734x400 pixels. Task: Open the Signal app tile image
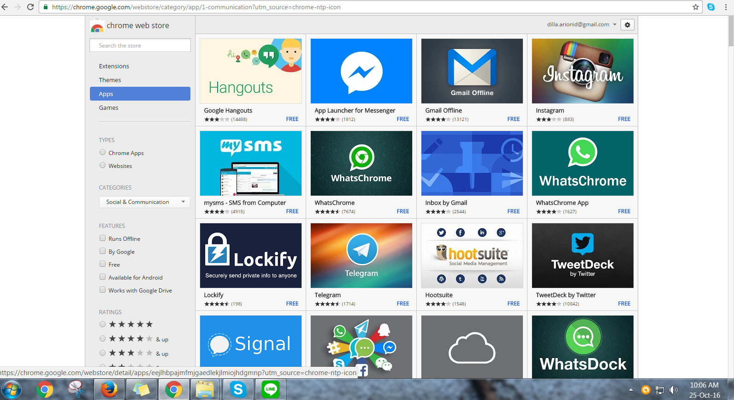pyautogui.click(x=251, y=347)
